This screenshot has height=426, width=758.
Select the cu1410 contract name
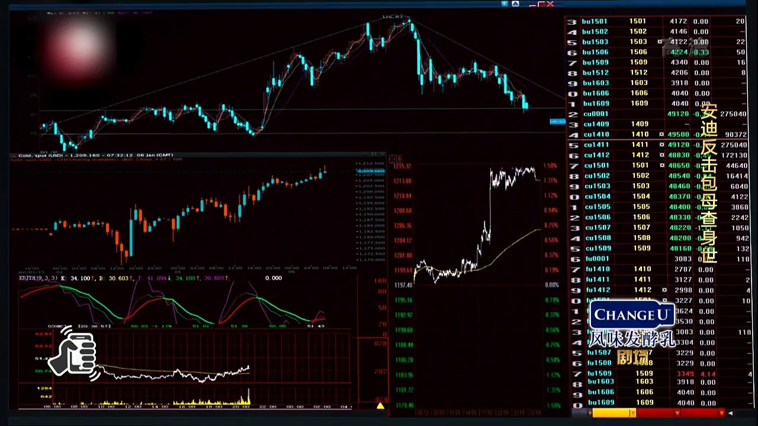coord(596,134)
